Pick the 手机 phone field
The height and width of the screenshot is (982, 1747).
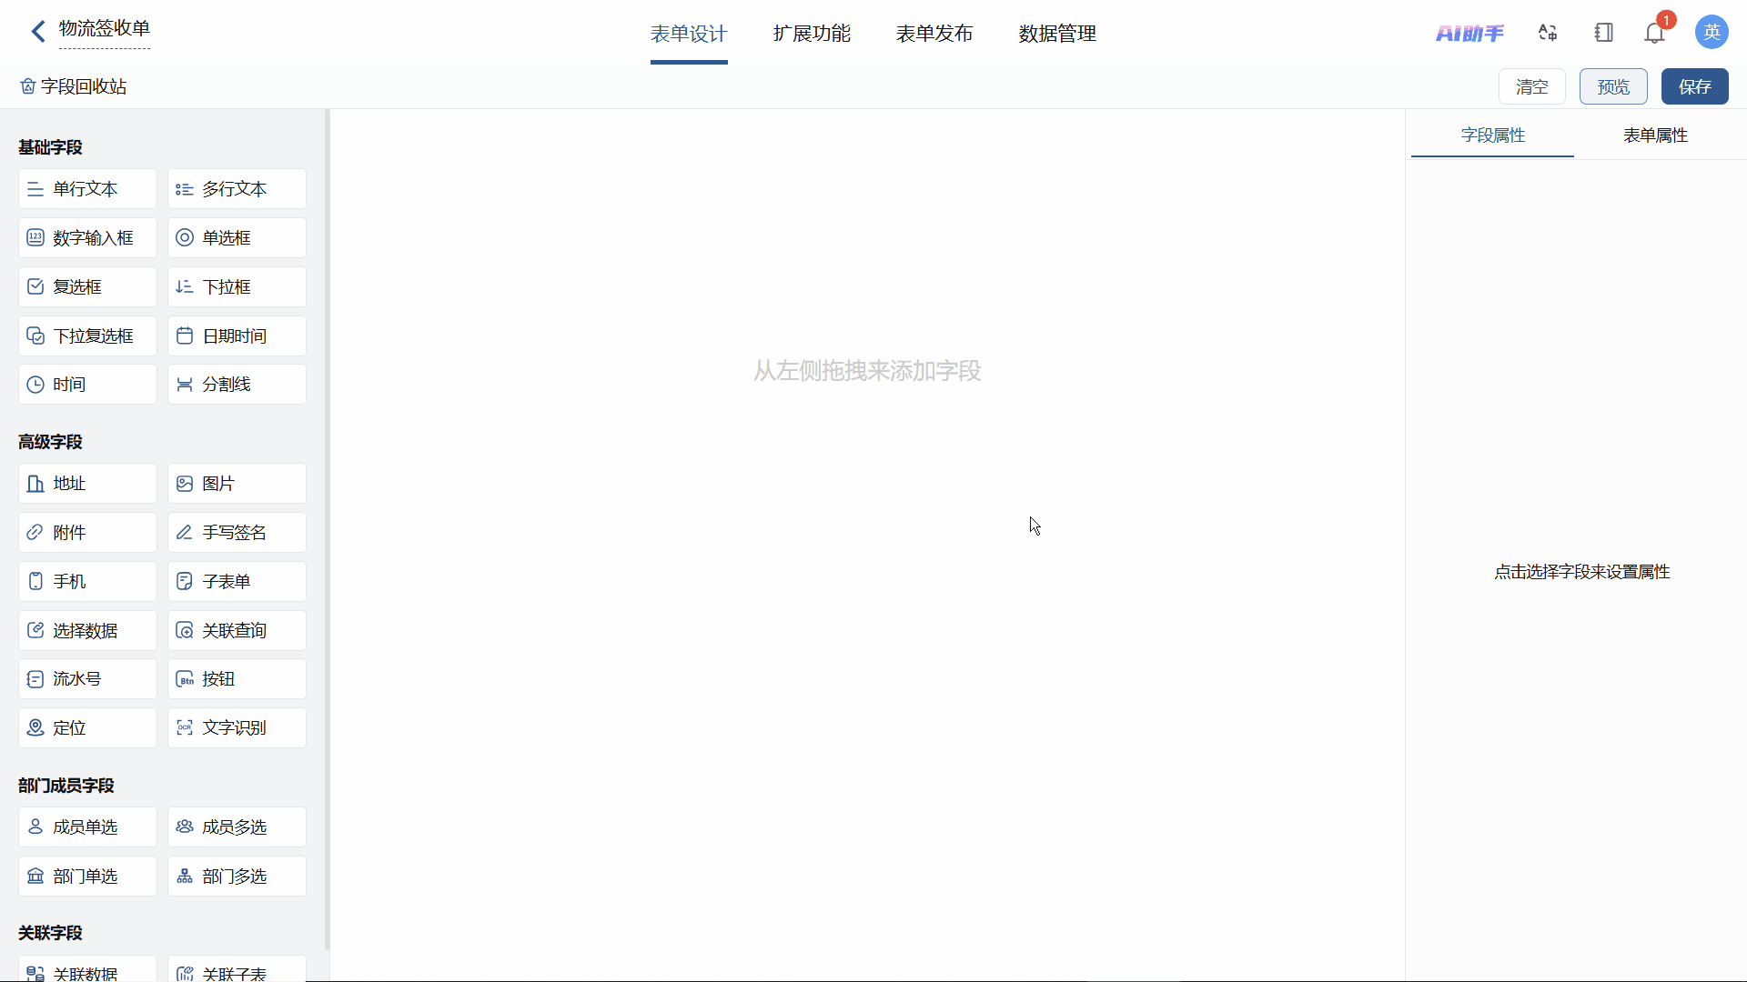click(x=87, y=582)
